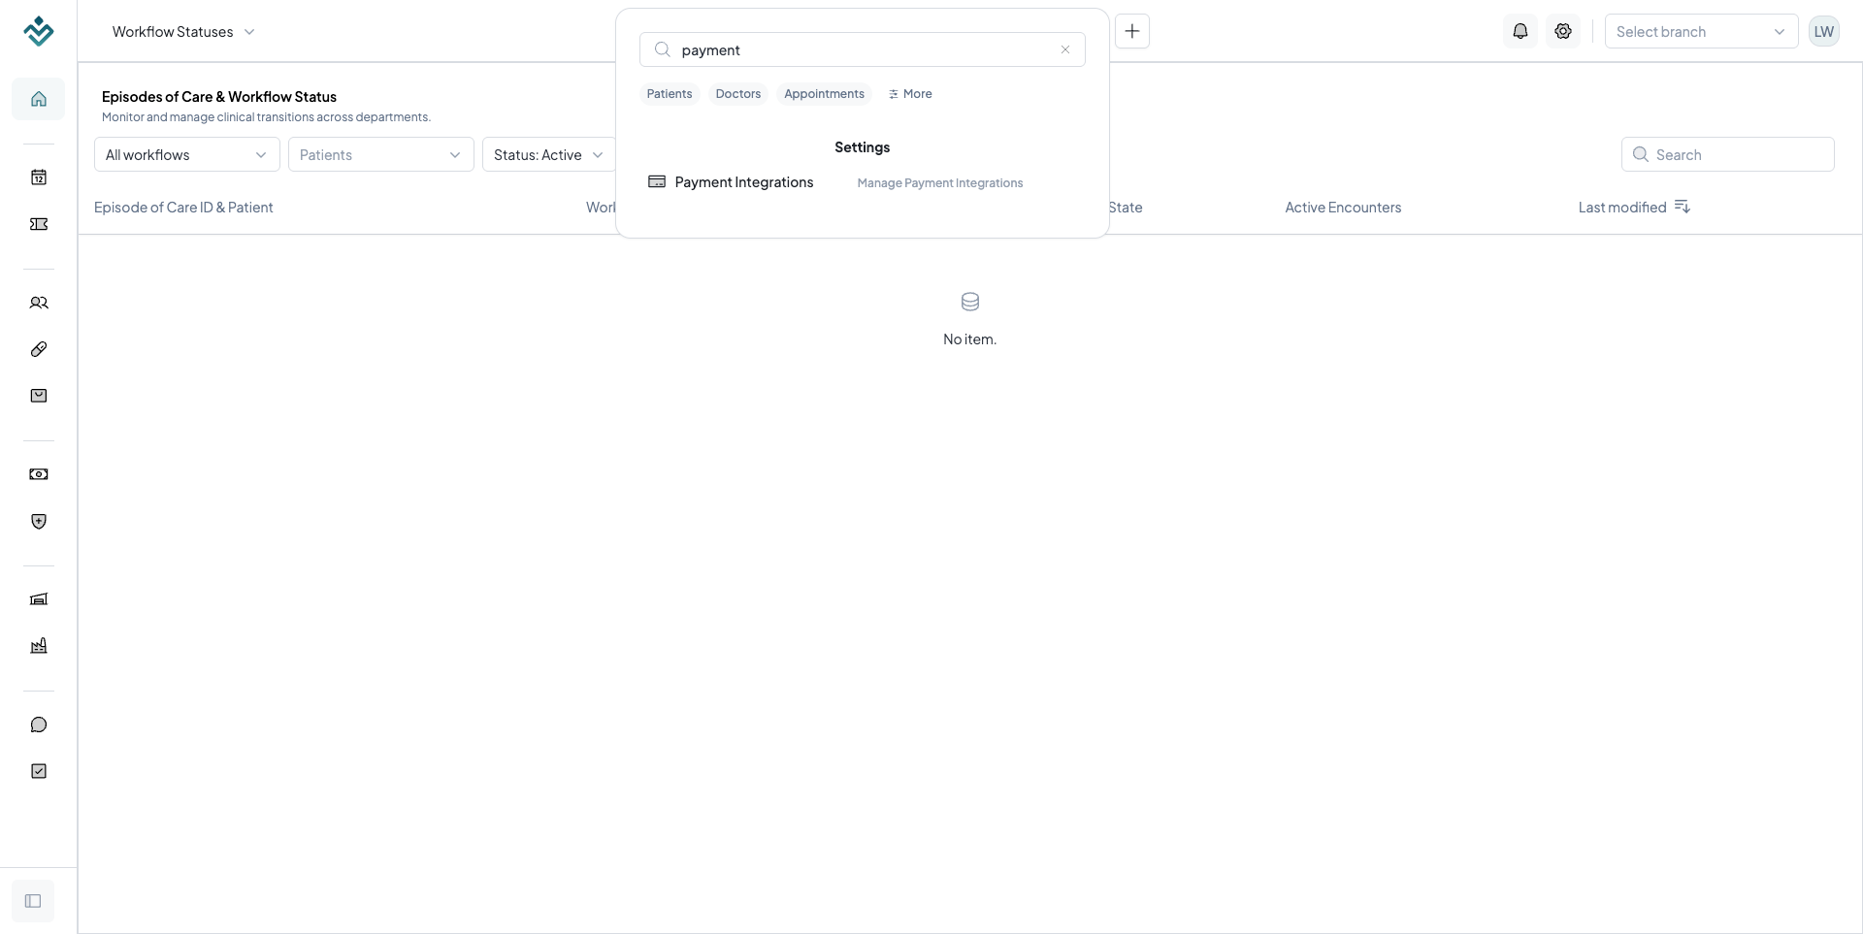
Task: Open the checkbox tasks sidebar icon
Action: tap(39, 771)
